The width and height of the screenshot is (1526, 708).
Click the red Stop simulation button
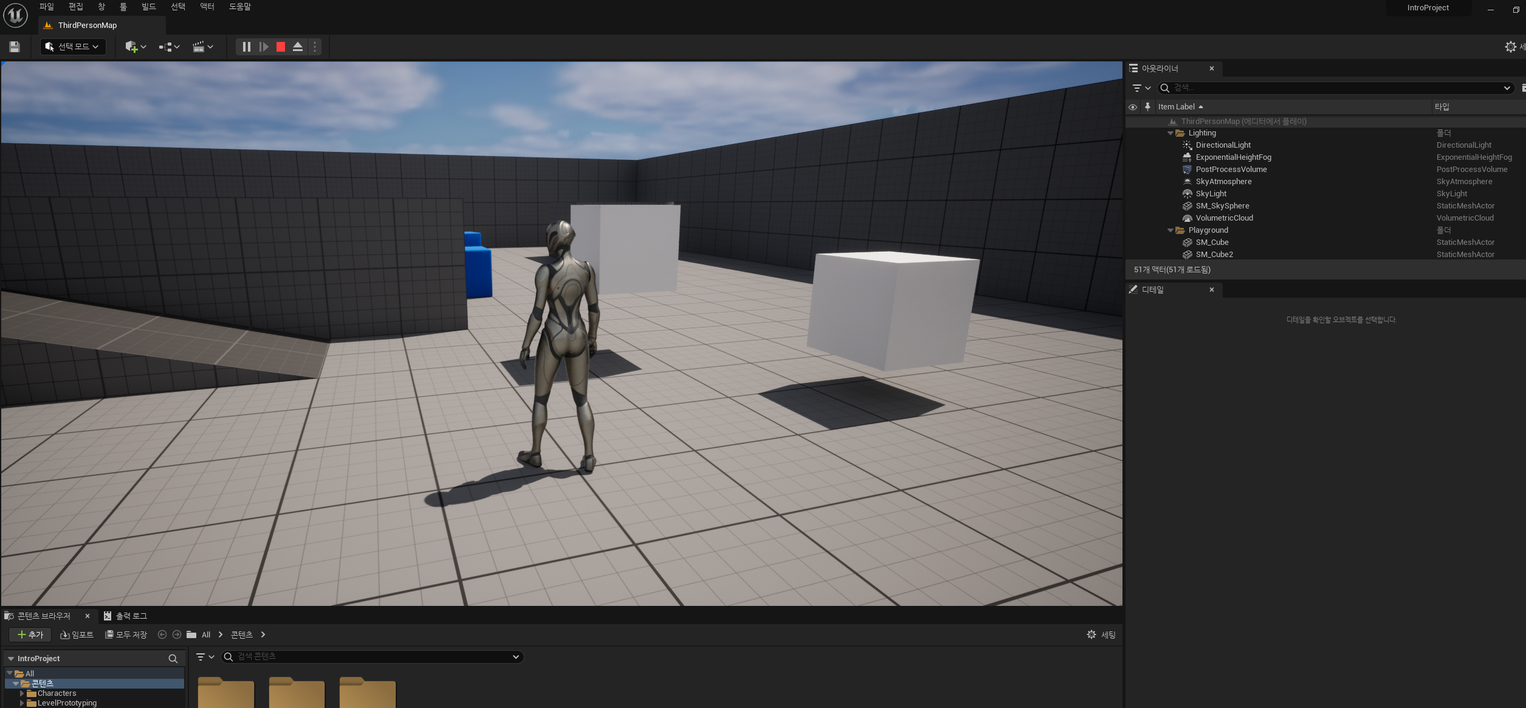pos(281,47)
